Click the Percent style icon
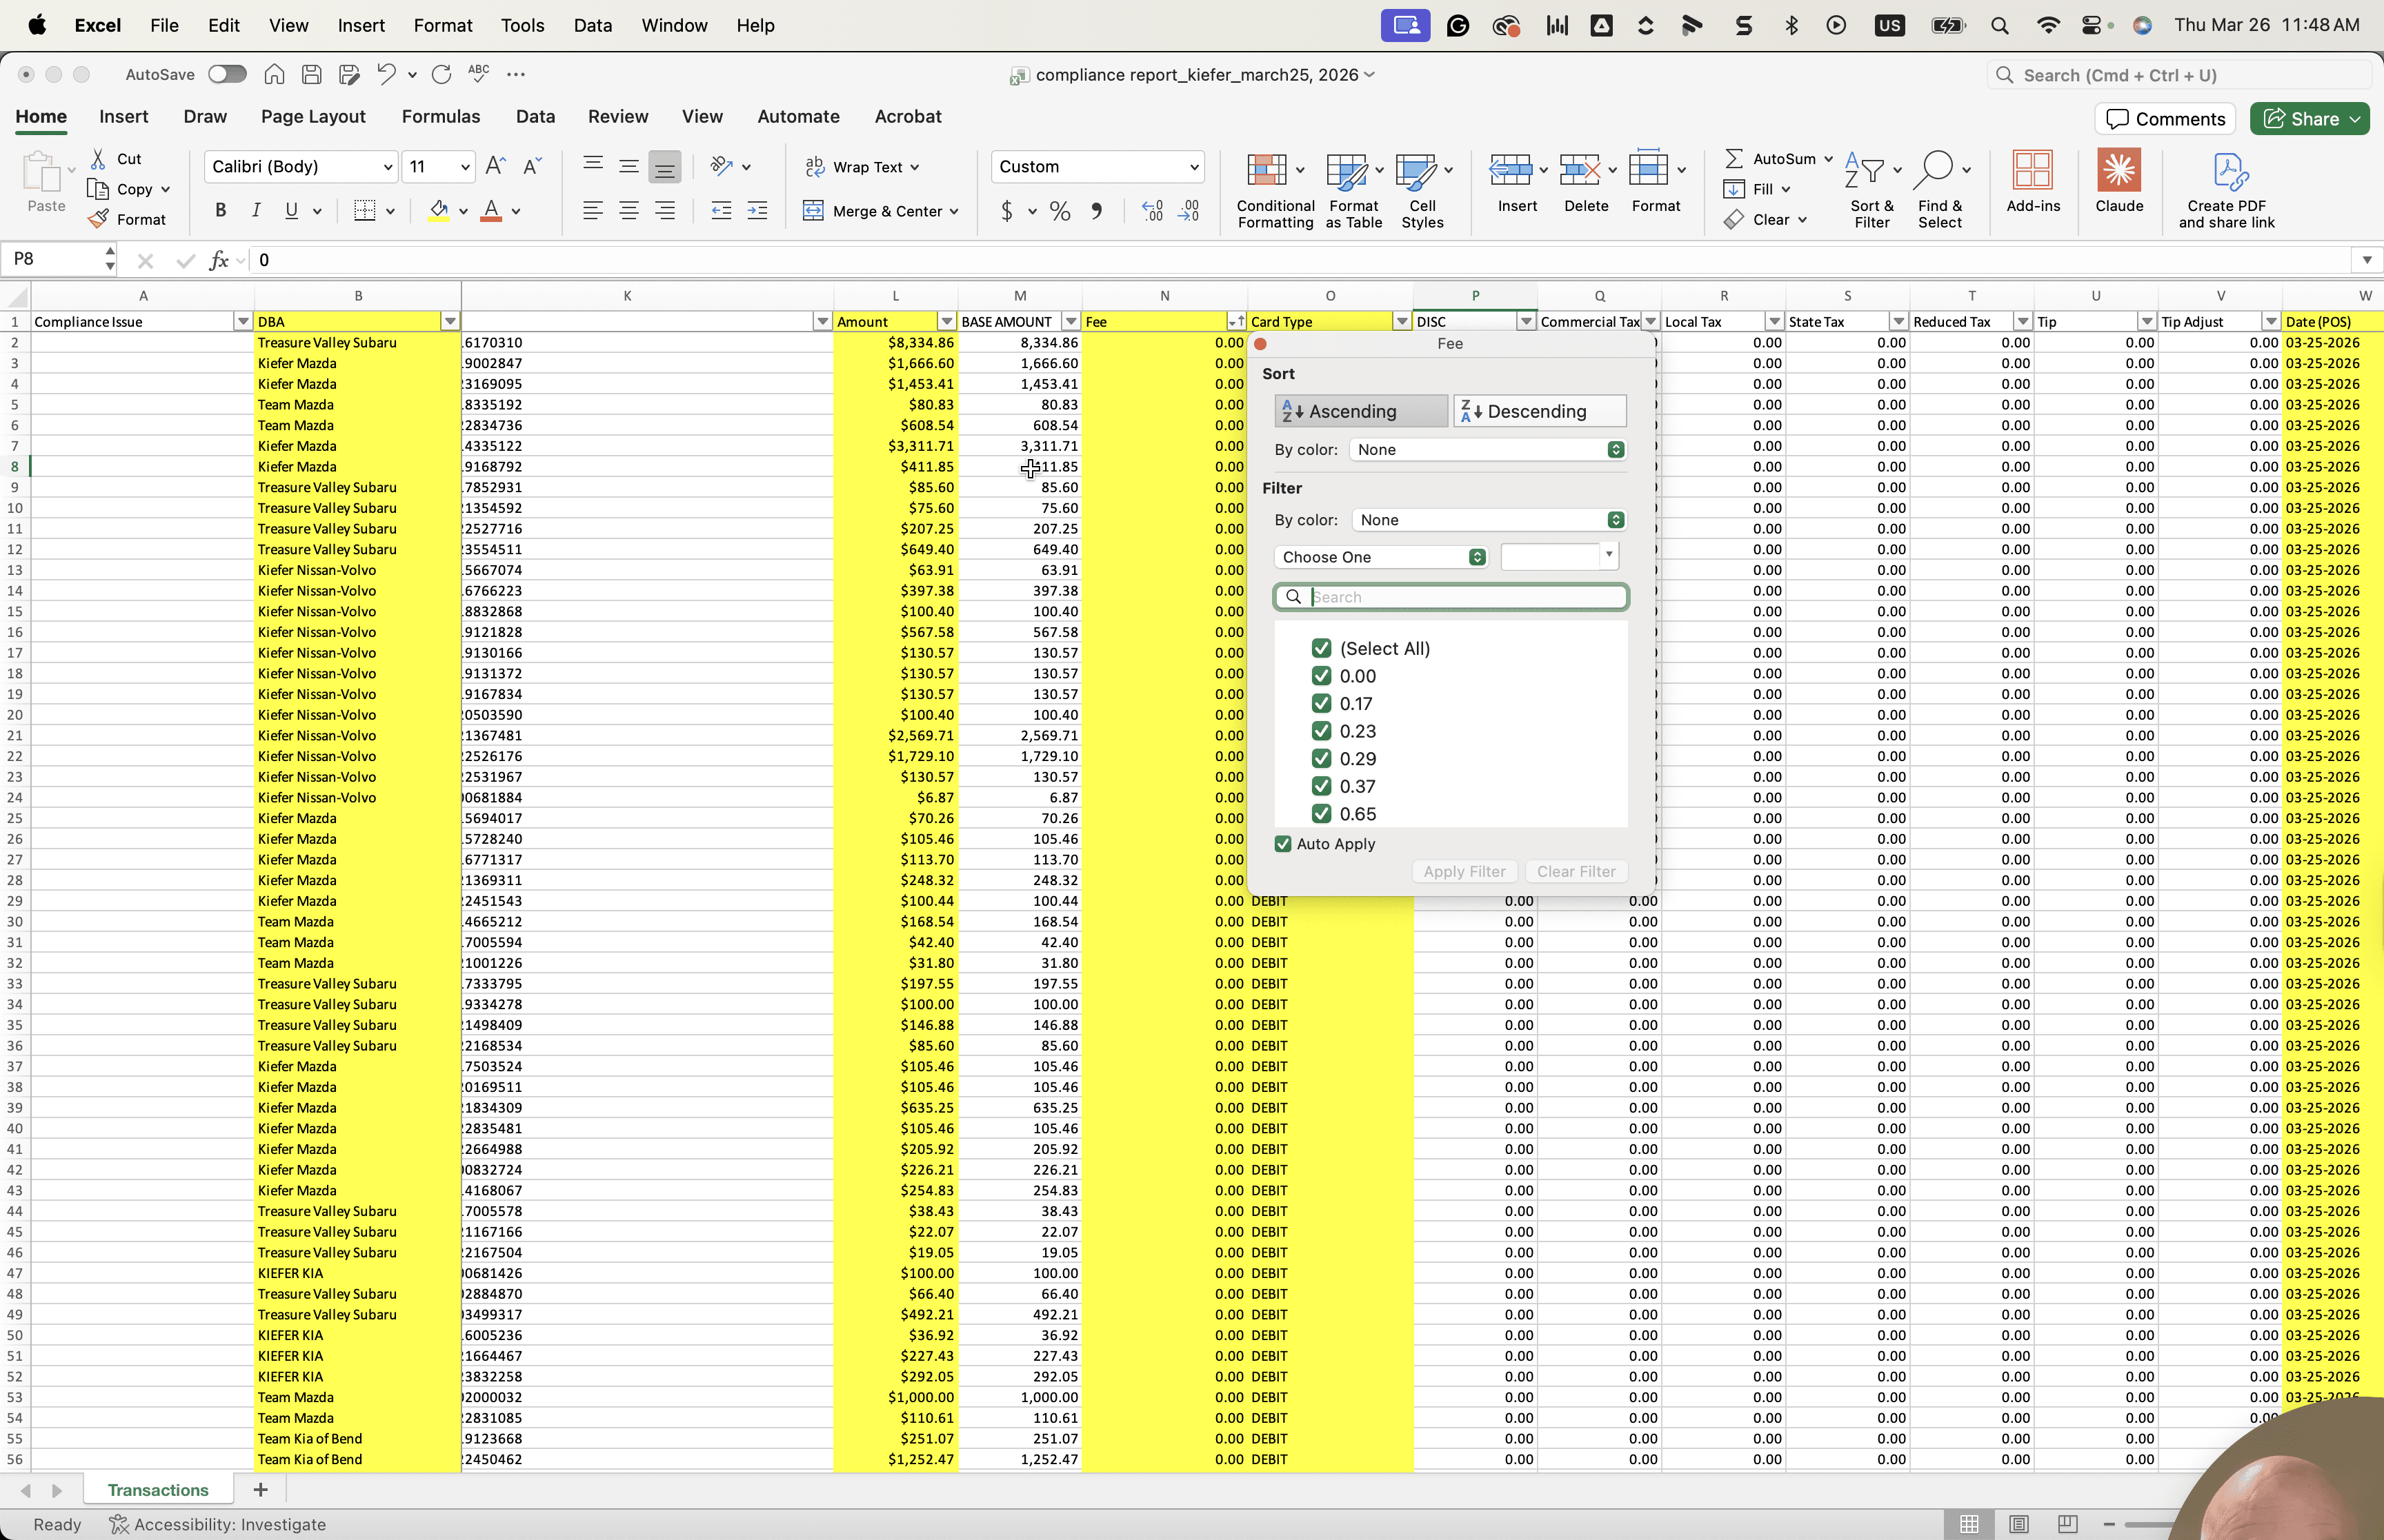The height and width of the screenshot is (1540, 2384). pyautogui.click(x=1060, y=211)
